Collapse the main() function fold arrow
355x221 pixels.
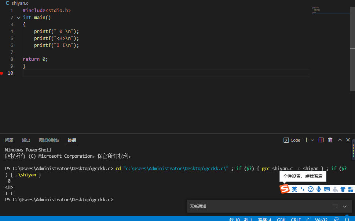19,18
